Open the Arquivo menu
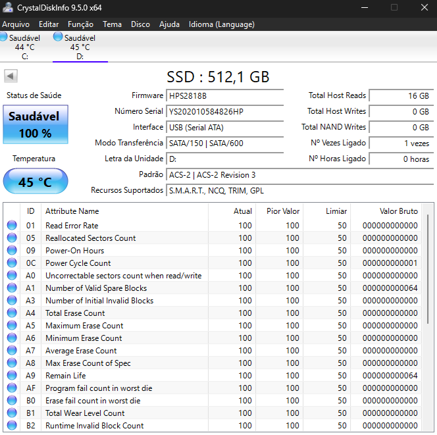Viewport: 437px width, 435px height. [16, 24]
